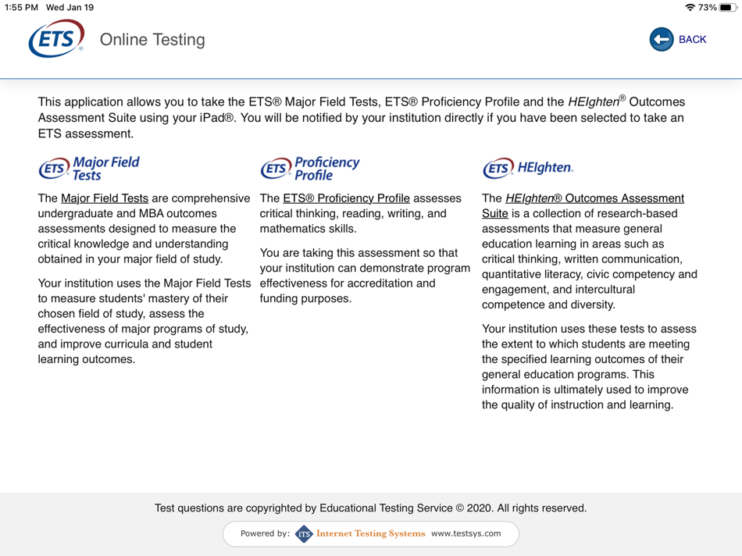Click paragraph 'Your institution uses these tests'
The height and width of the screenshot is (556, 742).
589,367
